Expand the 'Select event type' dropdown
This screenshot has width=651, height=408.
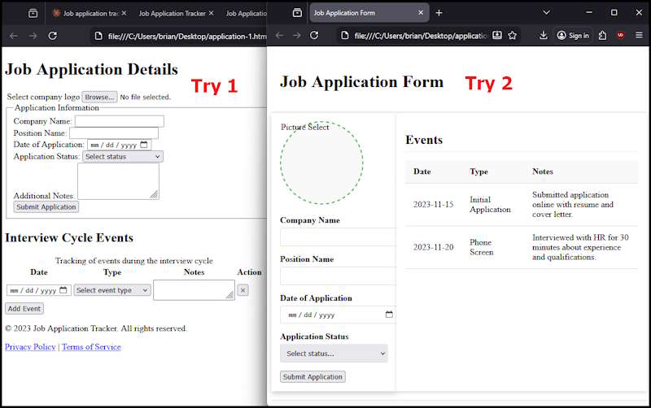pos(112,290)
